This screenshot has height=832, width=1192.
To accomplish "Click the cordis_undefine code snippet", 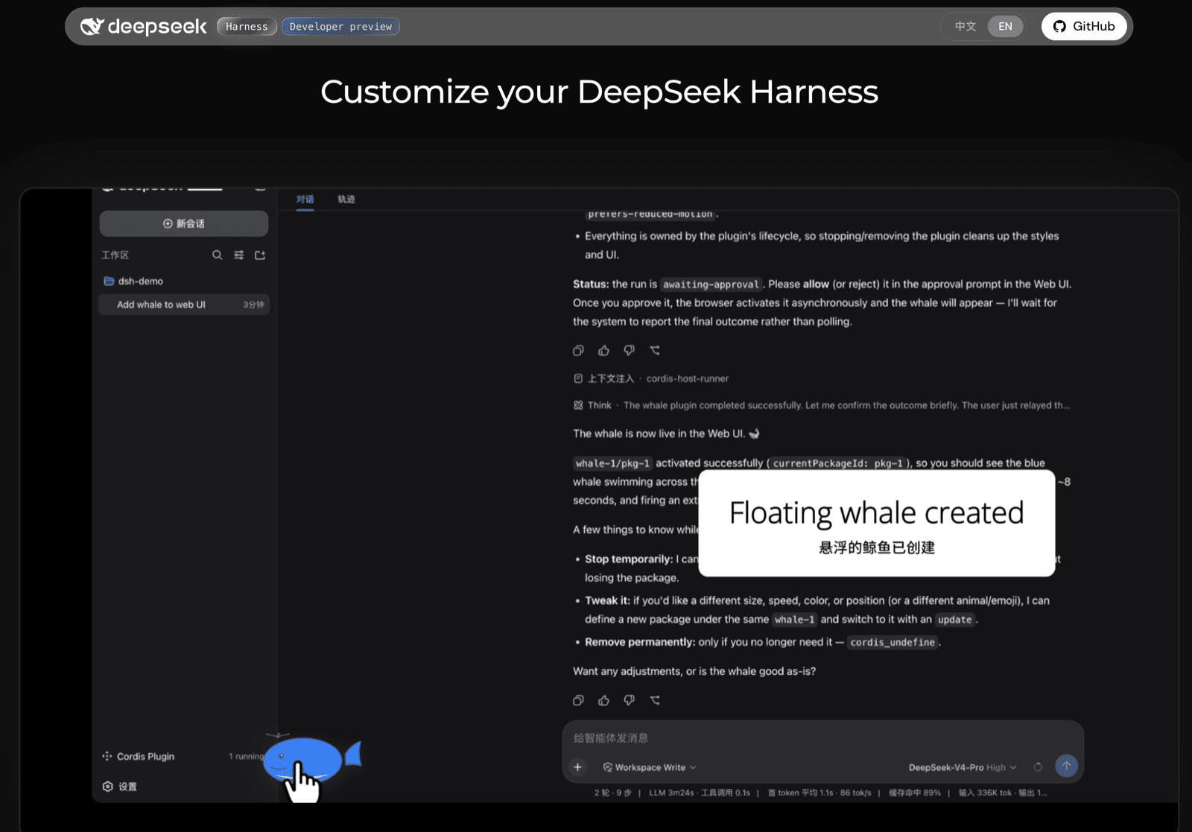I will [893, 642].
